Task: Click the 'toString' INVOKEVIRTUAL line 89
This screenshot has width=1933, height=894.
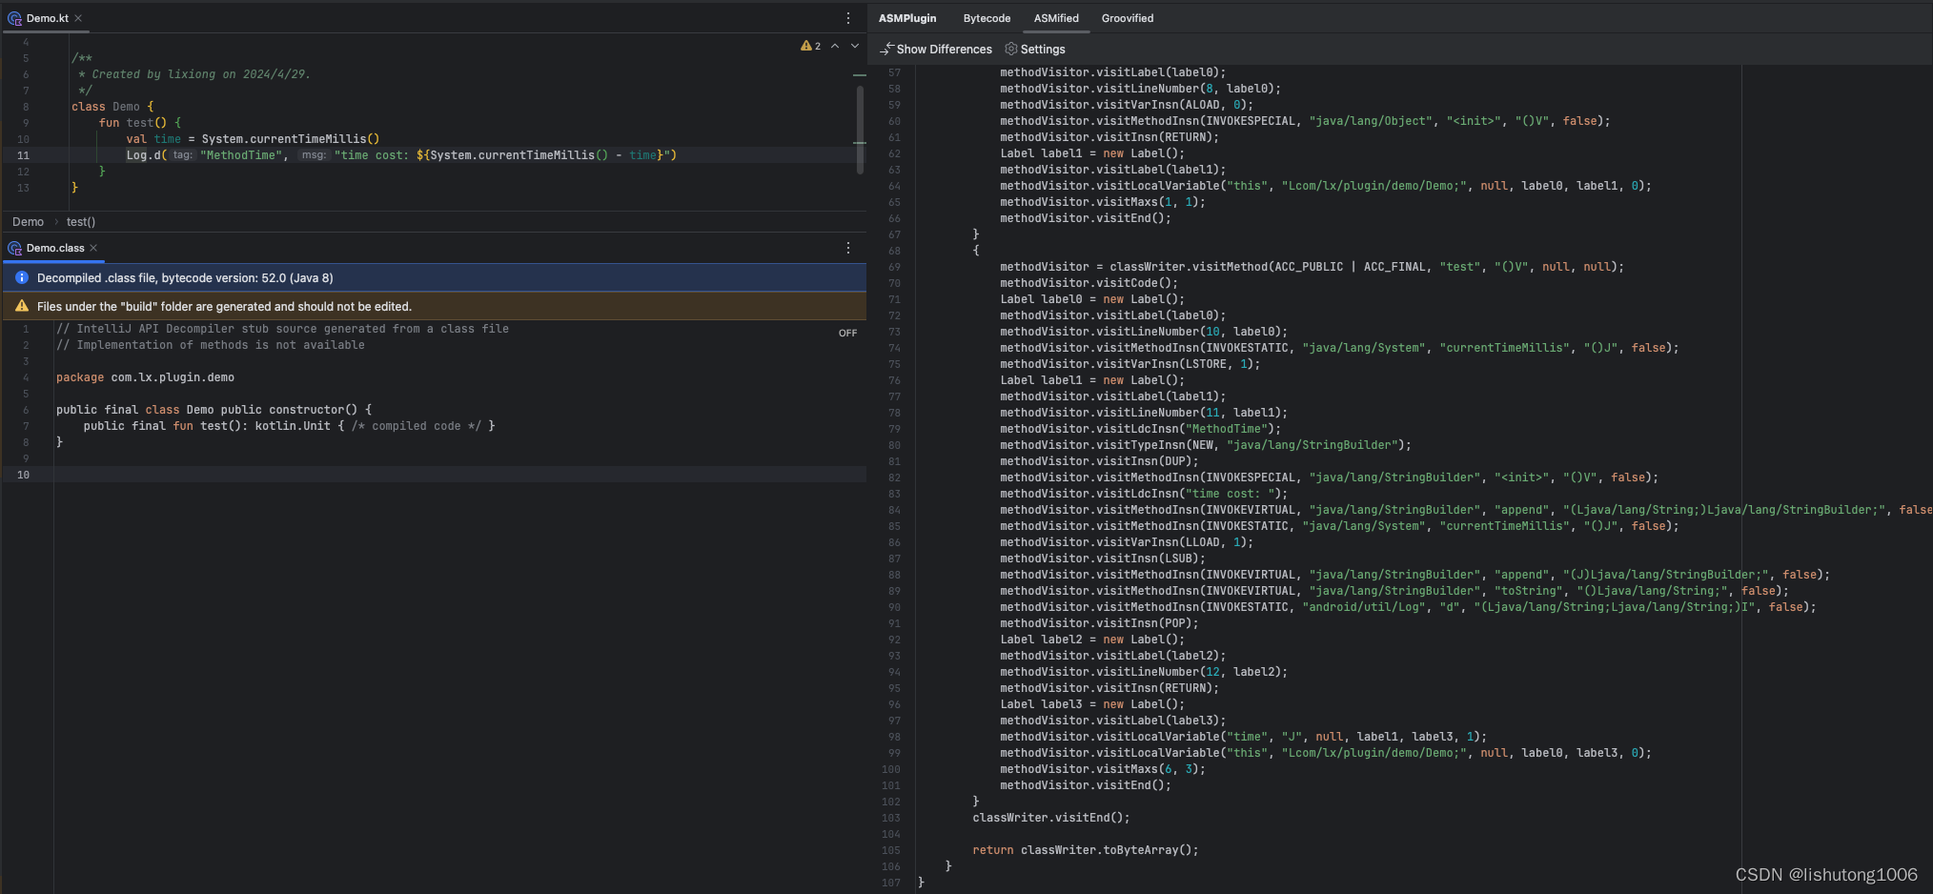Action: click(1394, 591)
